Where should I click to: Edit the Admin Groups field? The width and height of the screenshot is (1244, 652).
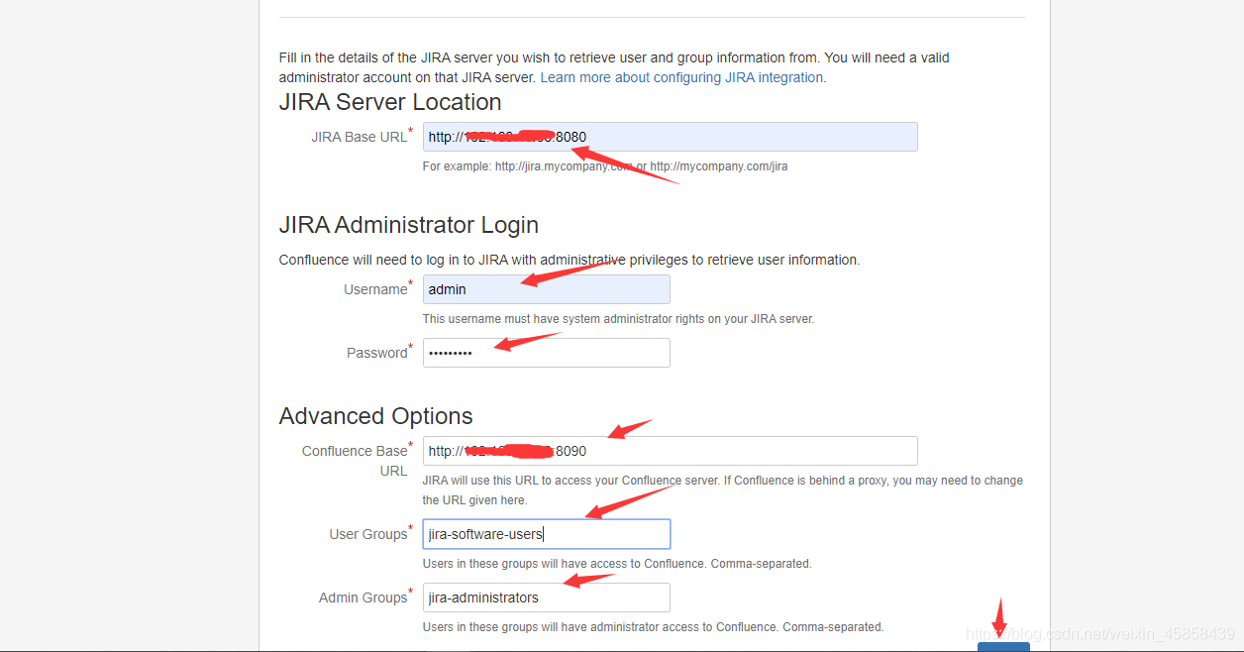click(546, 598)
